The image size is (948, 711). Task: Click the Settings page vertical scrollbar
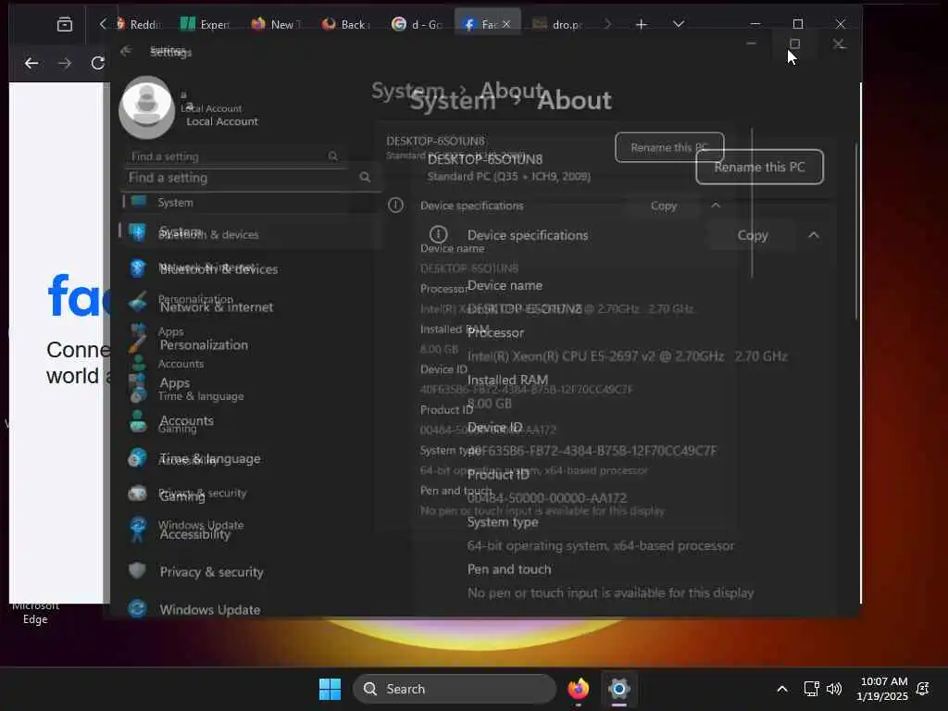pos(856,232)
